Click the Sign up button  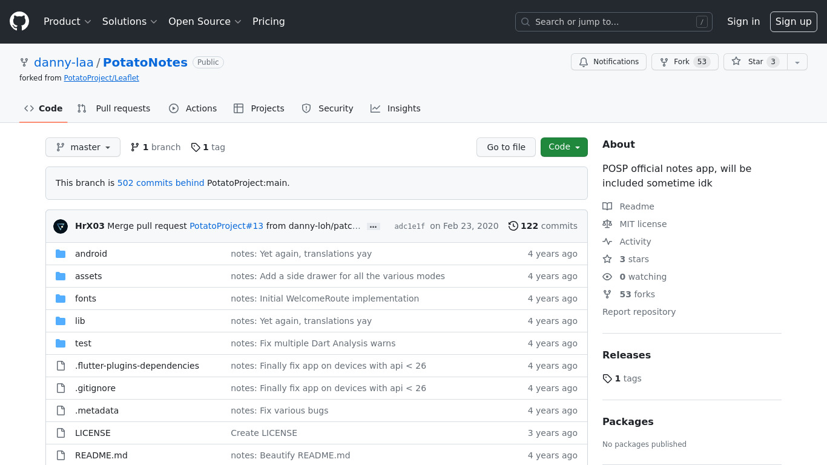point(794,22)
